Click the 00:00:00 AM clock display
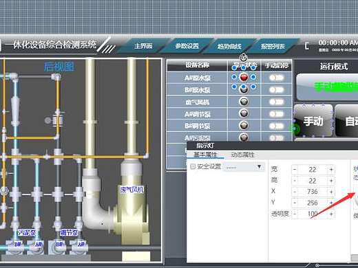 (338, 43)
